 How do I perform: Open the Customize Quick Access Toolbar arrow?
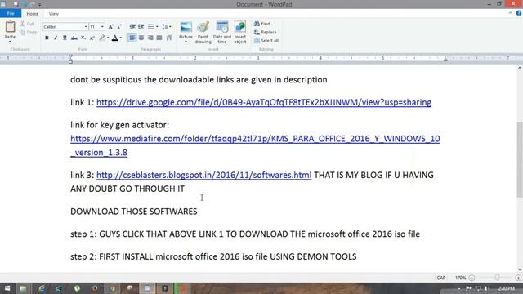click(40, 5)
